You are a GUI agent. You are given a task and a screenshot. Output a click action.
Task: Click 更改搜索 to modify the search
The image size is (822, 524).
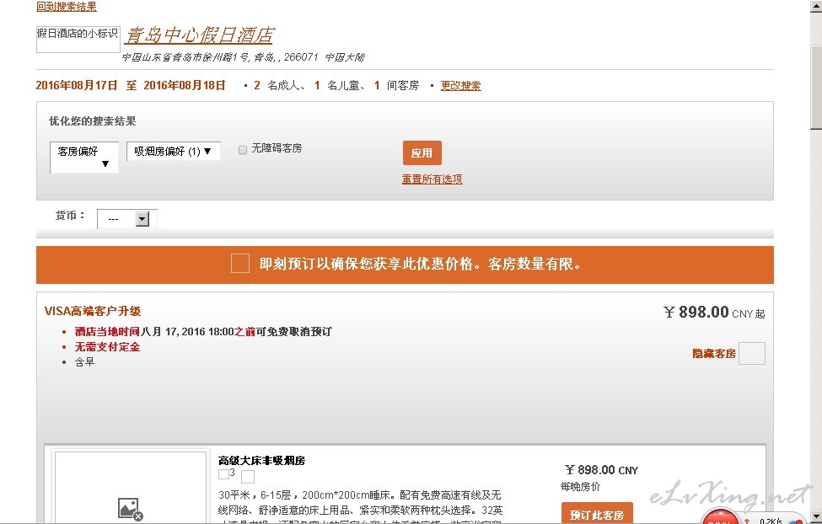pyautogui.click(x=460, y=85)
